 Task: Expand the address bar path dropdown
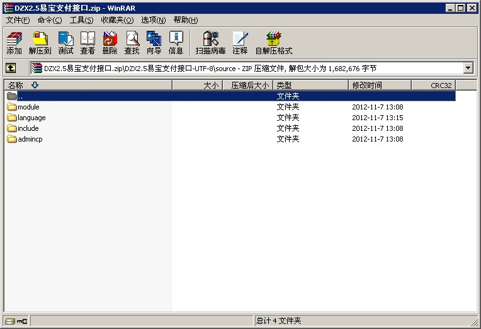(x=468, y=68)
